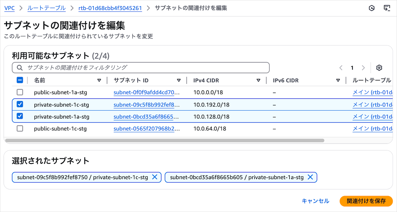
Task: Open route table link in private-subnet-1a-stg row
Action: click(373, 117)
